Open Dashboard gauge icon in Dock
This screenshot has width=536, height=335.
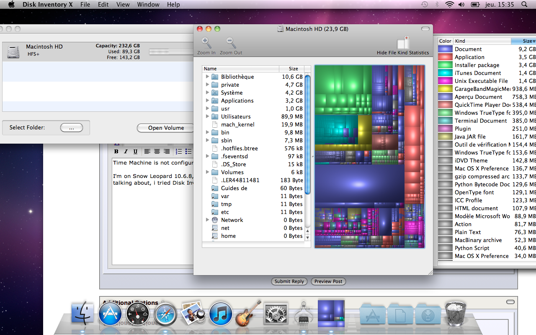[x=138, y=314]
